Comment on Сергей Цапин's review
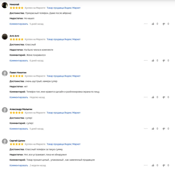The width and height of the screenshot is (175, 170). point(19,165)
